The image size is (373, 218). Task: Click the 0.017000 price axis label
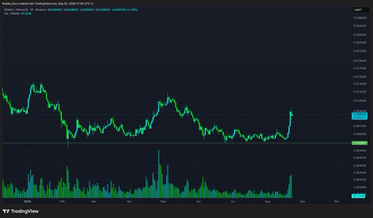(x=360, y=68)
